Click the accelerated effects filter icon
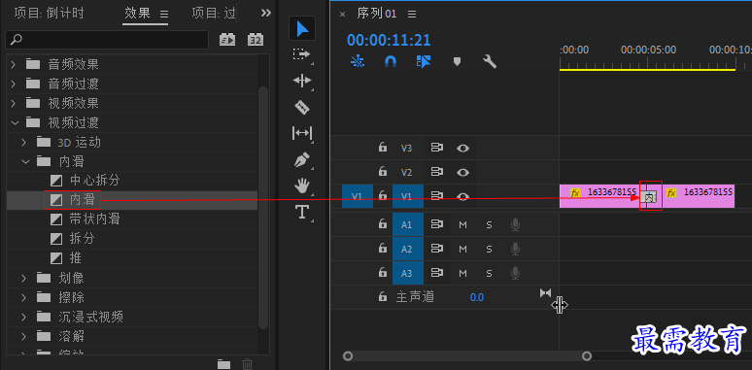 (227, 40)
